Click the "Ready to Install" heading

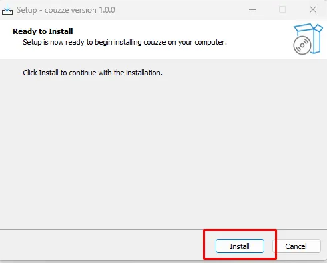coord(43,31)
